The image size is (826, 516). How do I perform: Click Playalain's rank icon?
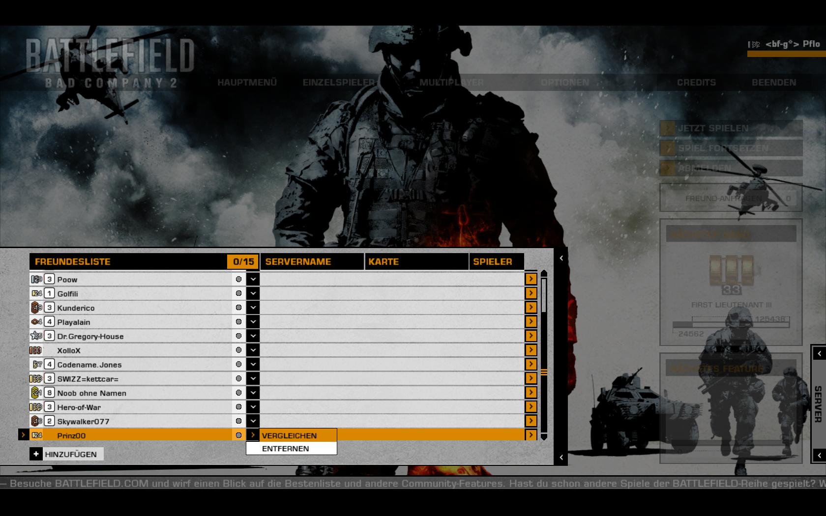point(37,322)
